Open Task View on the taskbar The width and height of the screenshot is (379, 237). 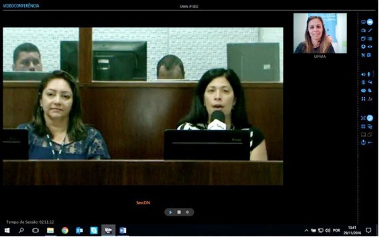click(x=36, y=230)
